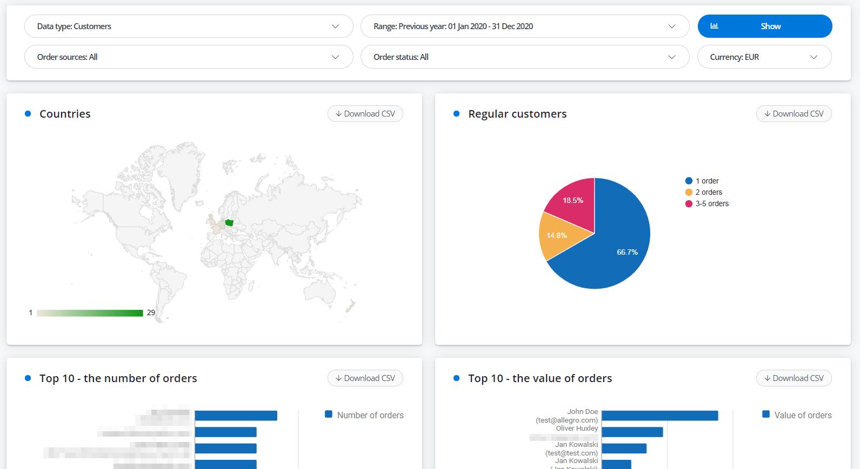Click the chevron arrow in Order sources dropdown
The height and width of the screenshot is (469, 860).
click(335, 57)
